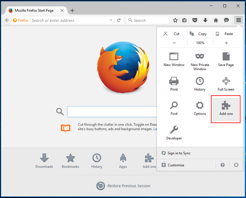246x198 pixels.
Task: Enter Full Screen mode
Action: pyautogui.click(x=226, y=84)
